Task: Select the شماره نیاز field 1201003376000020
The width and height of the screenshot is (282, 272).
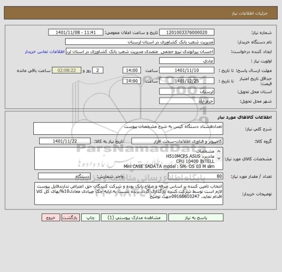Action: tap(187, 33)
